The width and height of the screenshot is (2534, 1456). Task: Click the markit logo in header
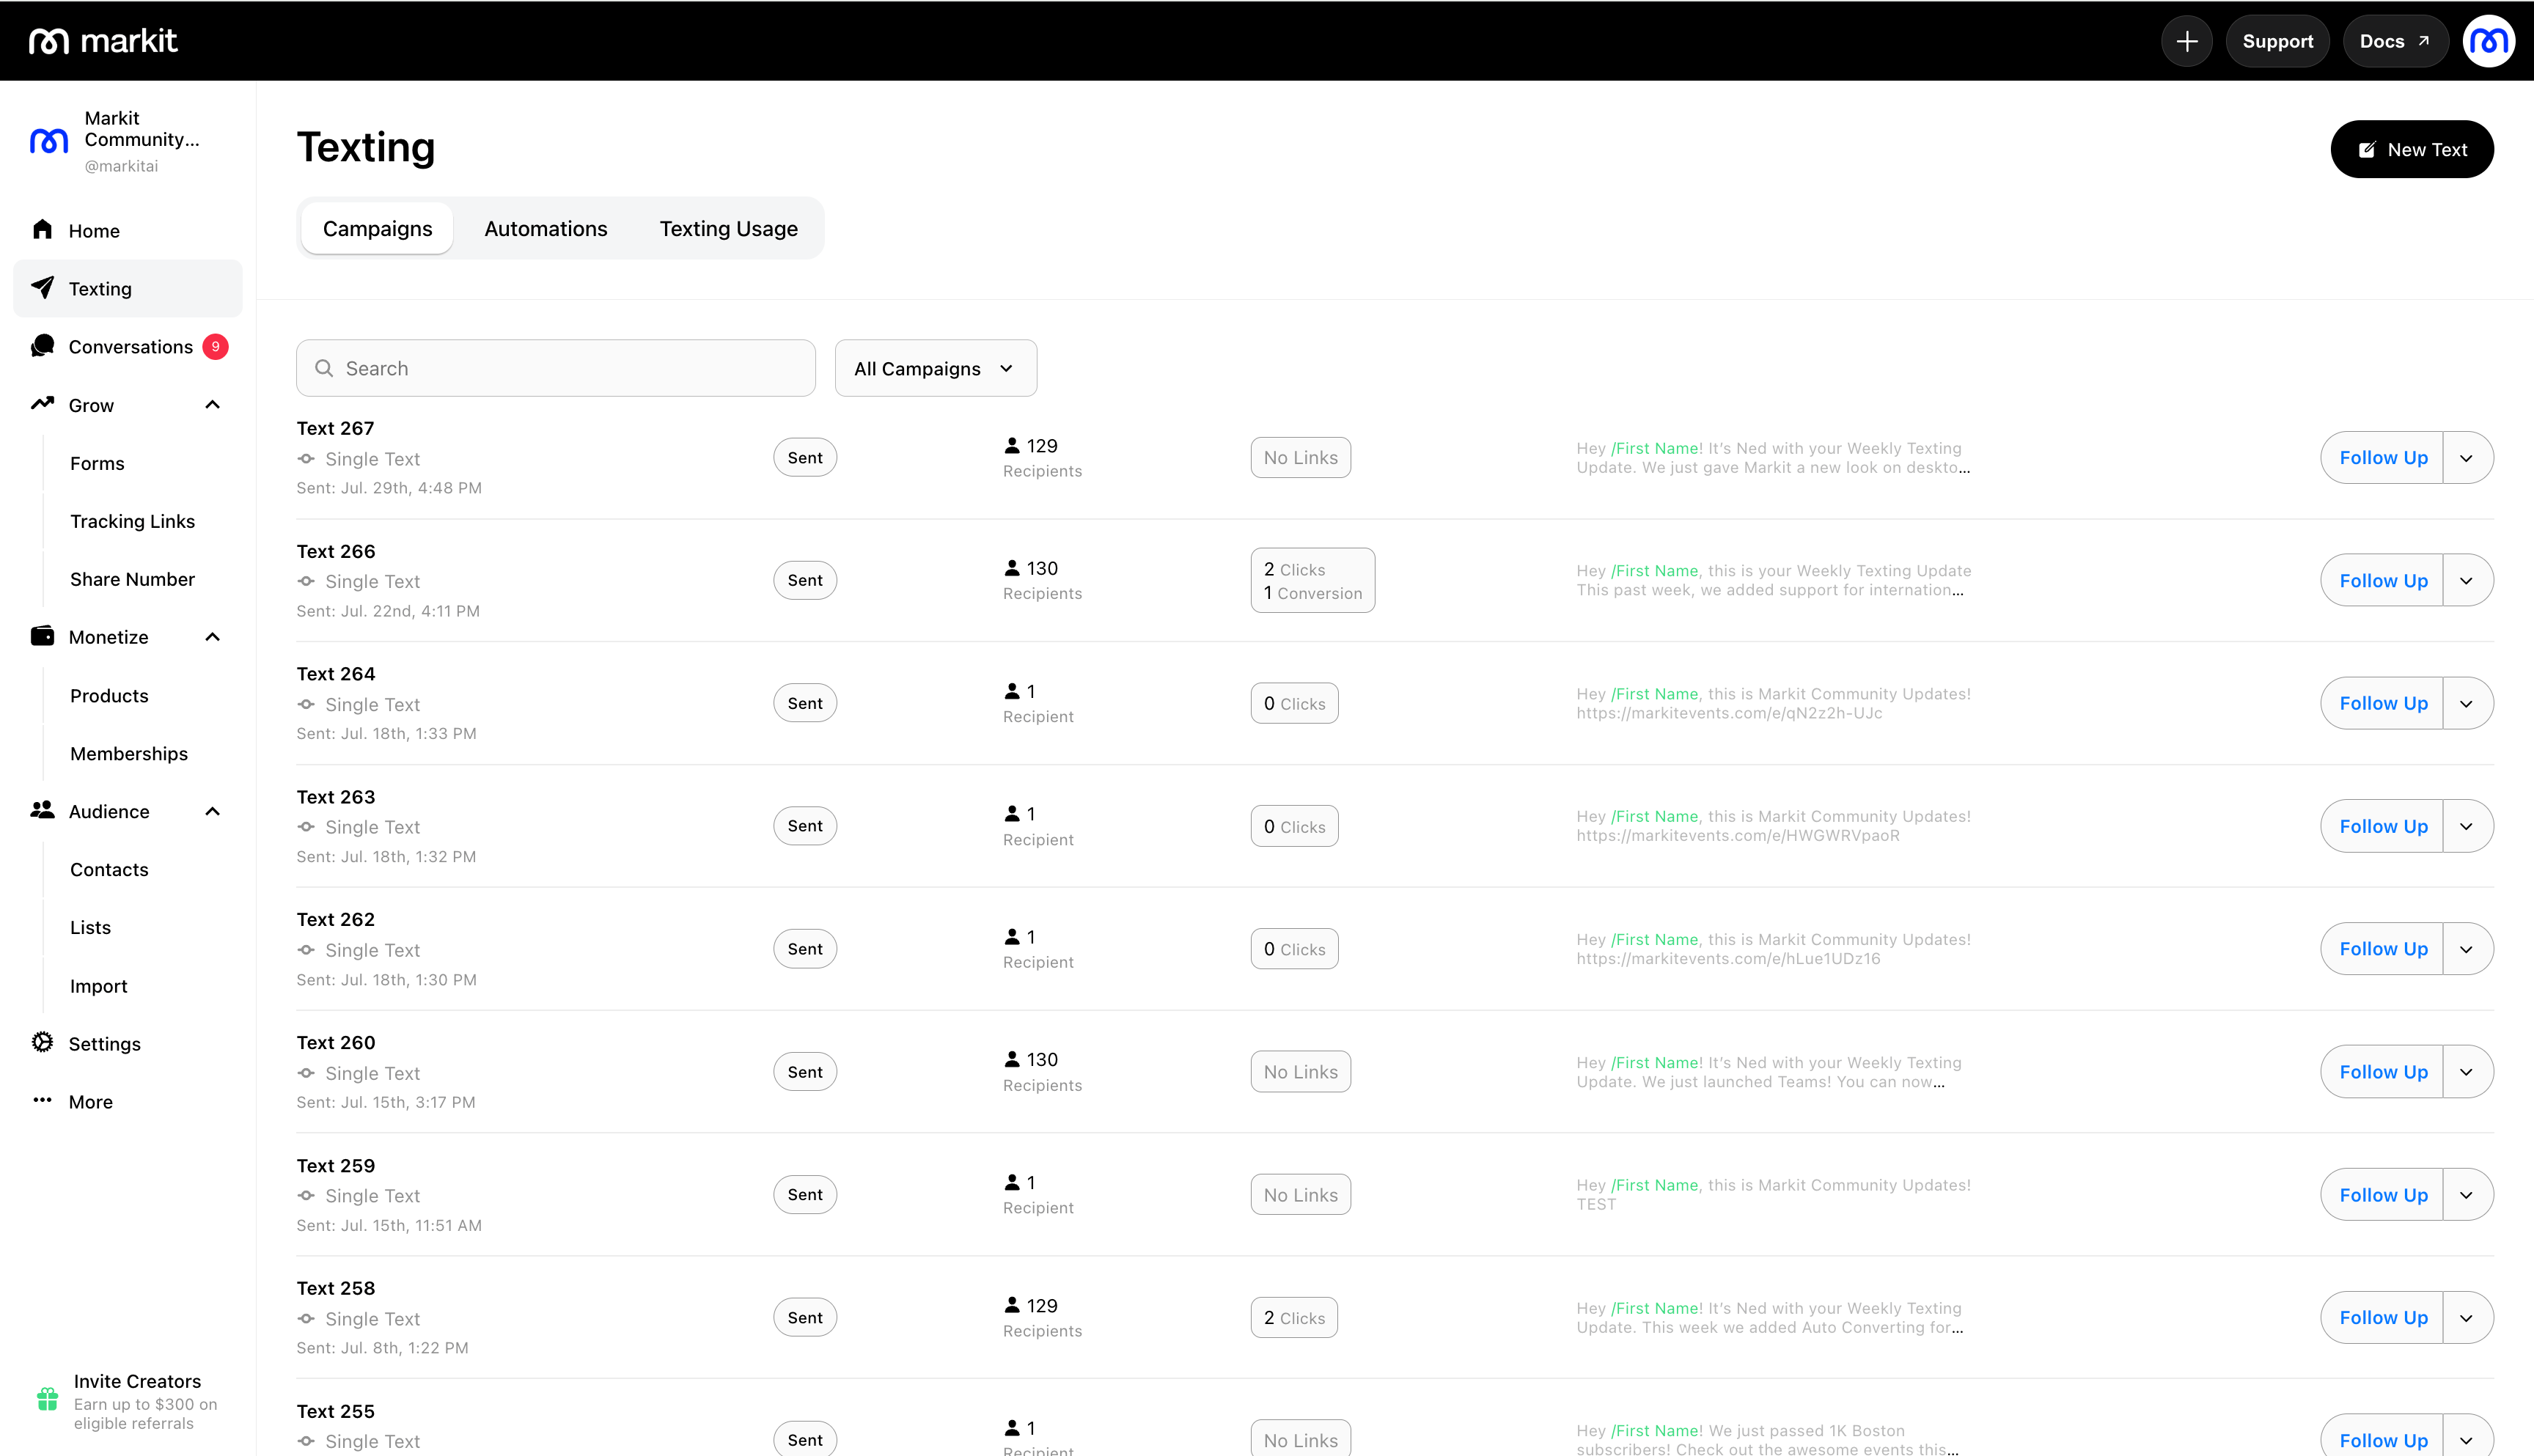(103, 41)
